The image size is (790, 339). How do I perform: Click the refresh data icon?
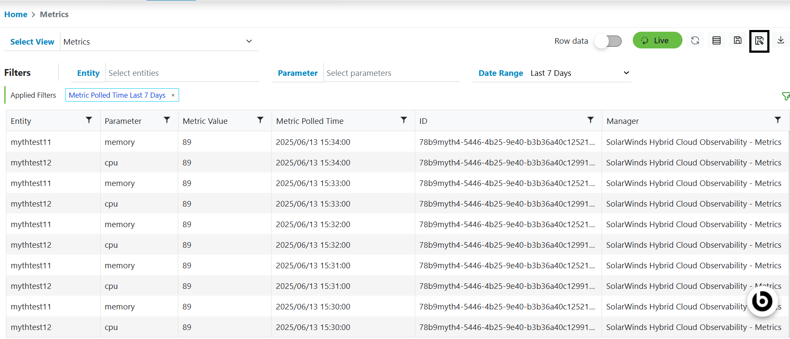(x=695, y=41)
